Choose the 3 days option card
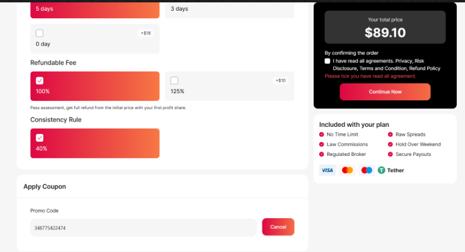 [230, 10]
